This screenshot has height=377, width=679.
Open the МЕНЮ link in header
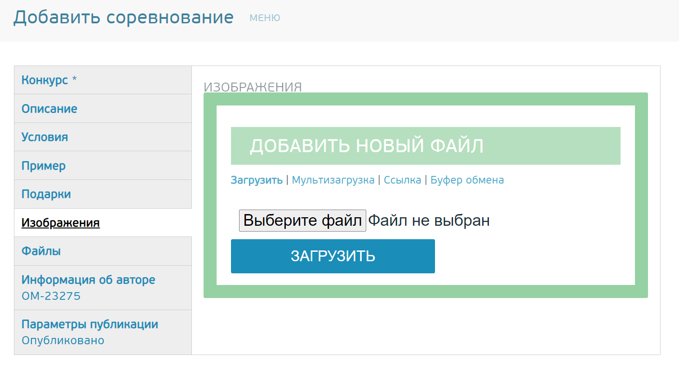coord(265,18)
